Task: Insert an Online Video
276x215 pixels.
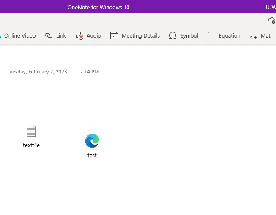Action: pos(19,36)
